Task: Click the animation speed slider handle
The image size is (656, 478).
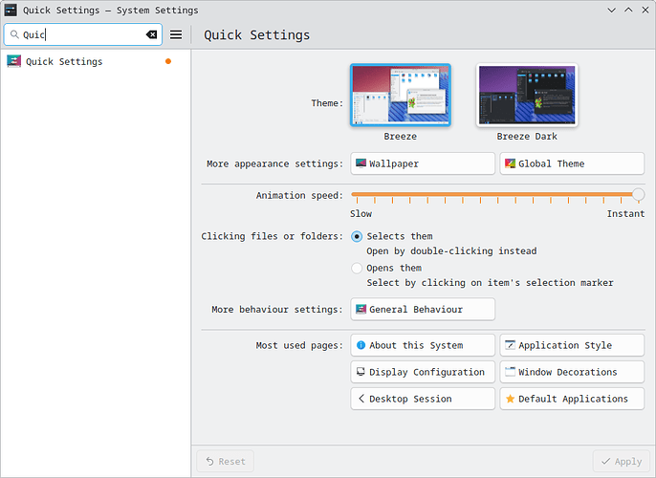Action: 638,194
